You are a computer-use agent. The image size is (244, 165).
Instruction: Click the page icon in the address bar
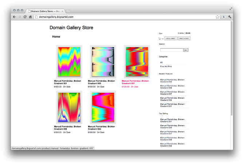(x=36, y=17)
